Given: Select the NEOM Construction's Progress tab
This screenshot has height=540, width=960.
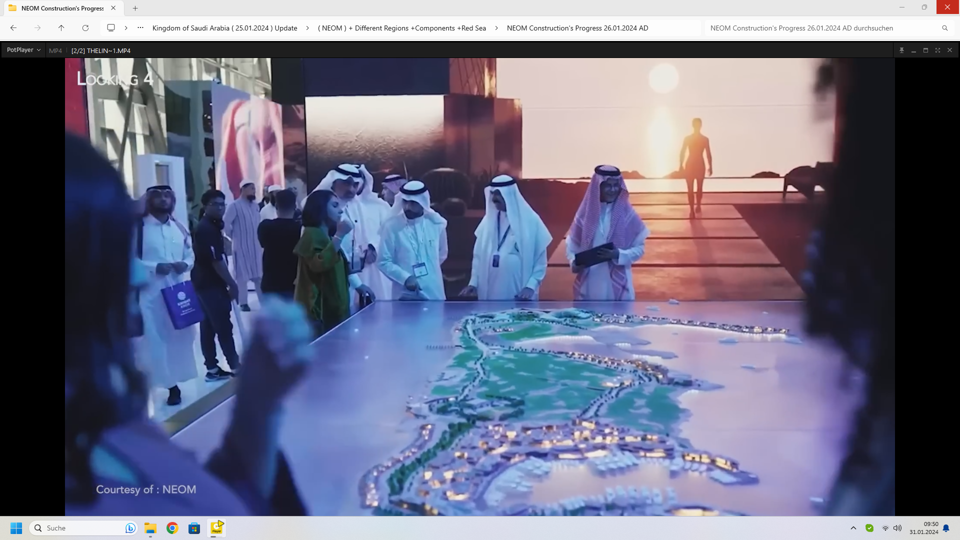Looking at the screenshot, I should click(x=62, y=8).
